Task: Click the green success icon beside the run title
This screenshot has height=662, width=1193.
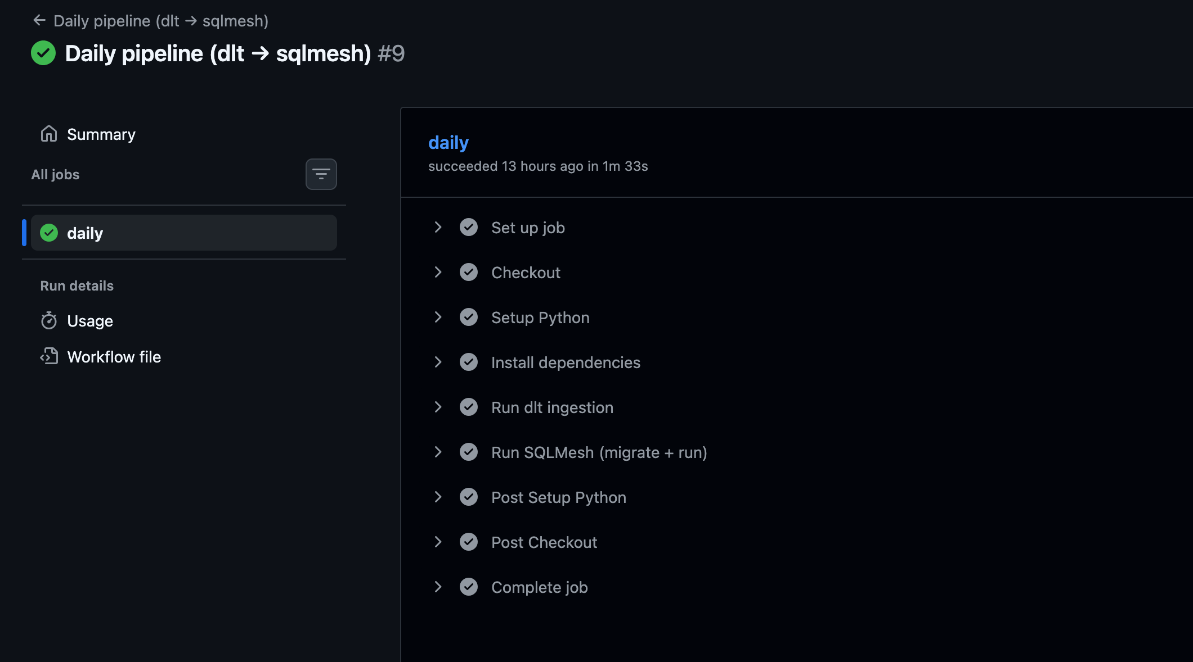Action: click(43, 53)
